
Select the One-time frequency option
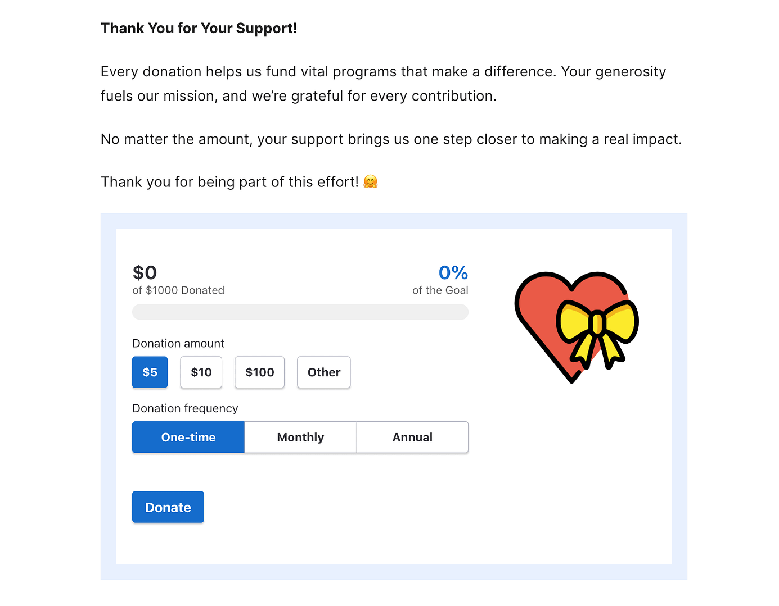188,437
